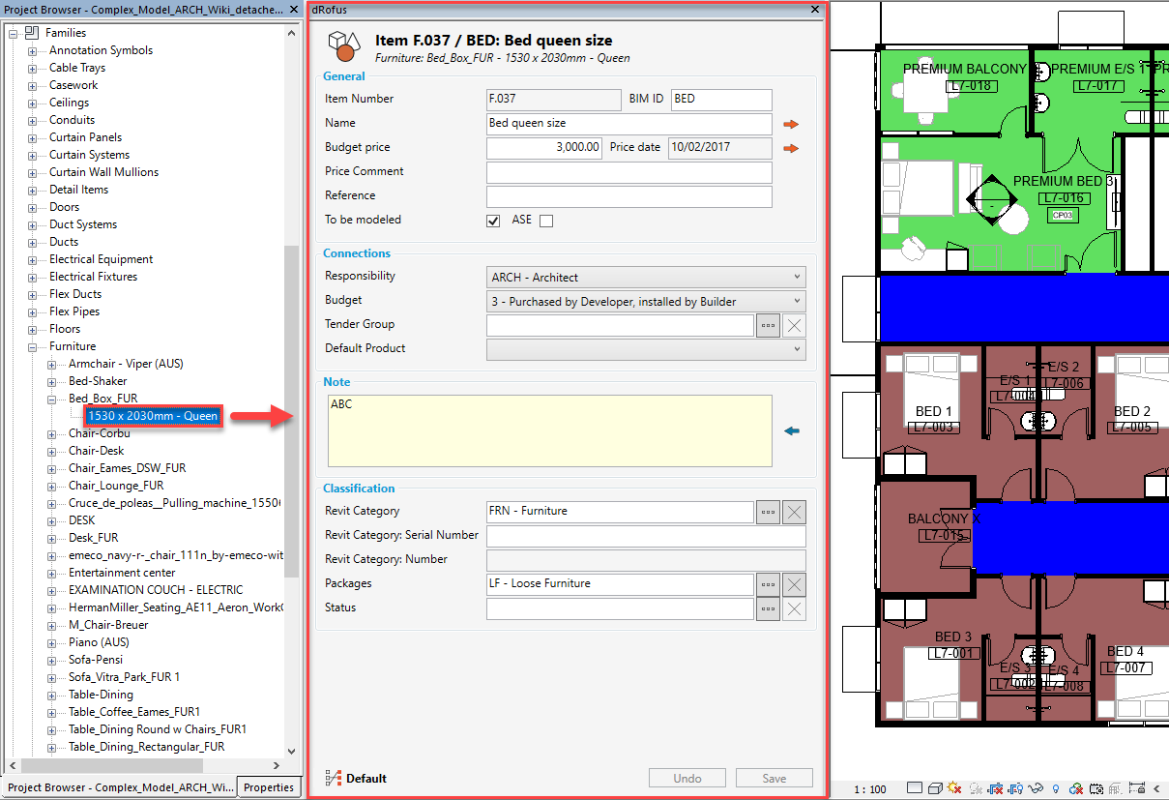Open the Responsibility dropdown
The height and width of the screenshot is (800, 1169).
click(646, 278)
